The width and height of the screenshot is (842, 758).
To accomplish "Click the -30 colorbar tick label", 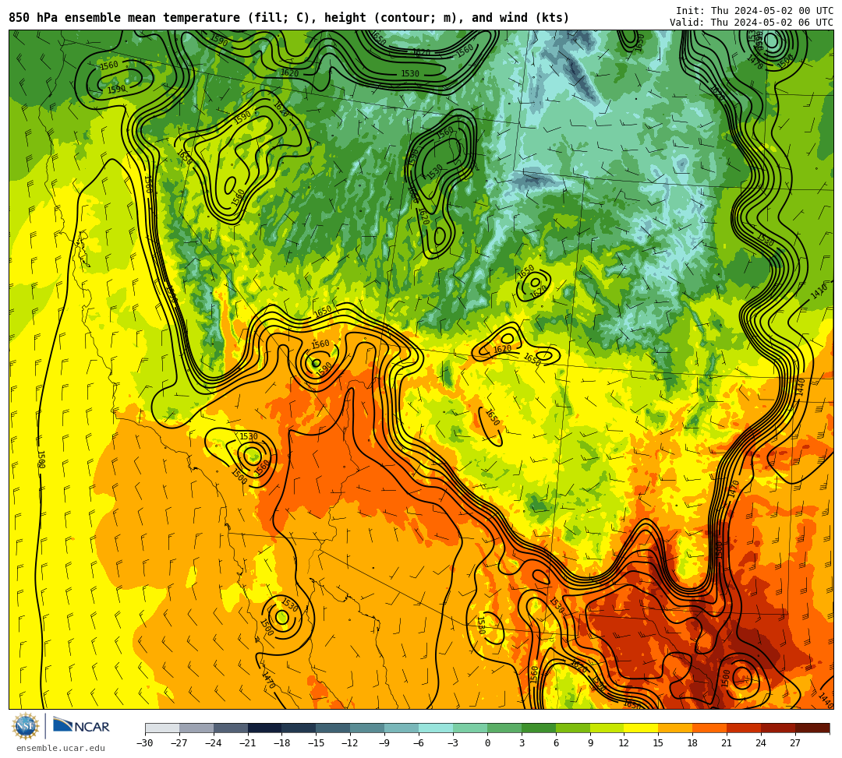I will 145,743.
